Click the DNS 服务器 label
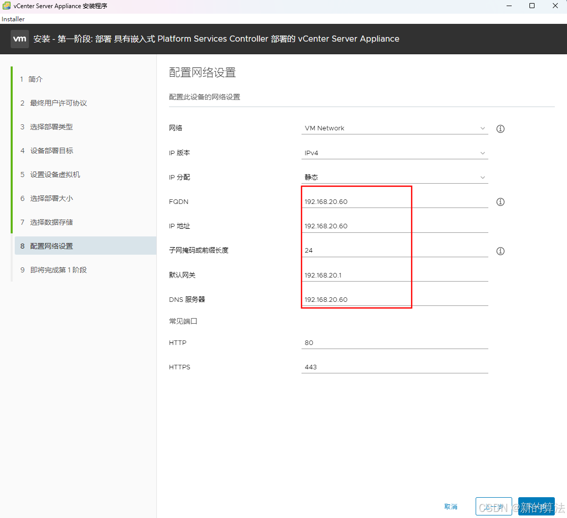The image size is (567, 518). pyautogui.click(x=187, y=299)
